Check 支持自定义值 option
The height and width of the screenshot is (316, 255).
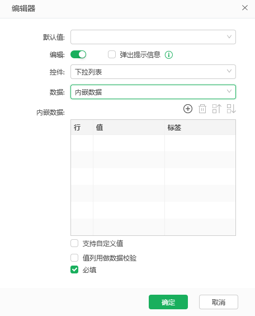[x=74, y=243]
